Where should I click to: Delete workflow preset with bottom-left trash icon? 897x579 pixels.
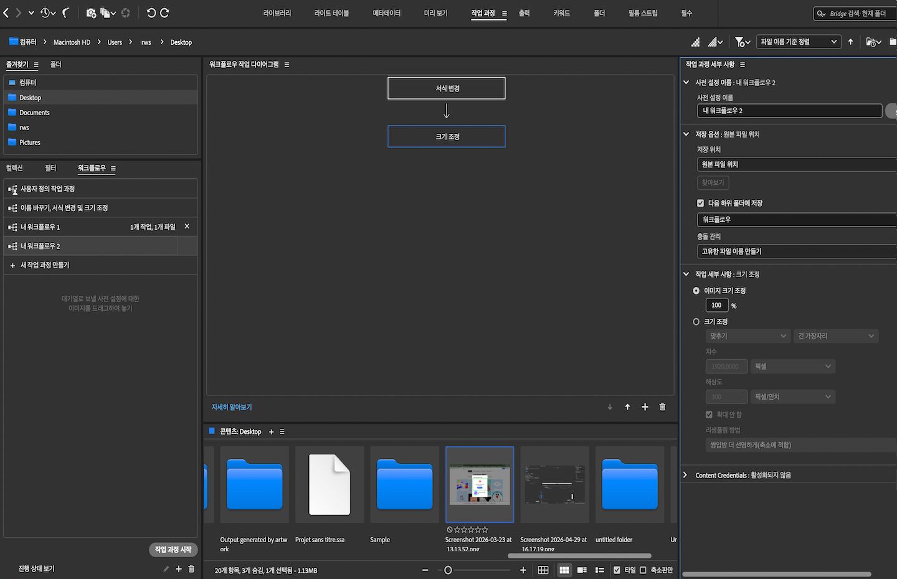tap(191, 568)
